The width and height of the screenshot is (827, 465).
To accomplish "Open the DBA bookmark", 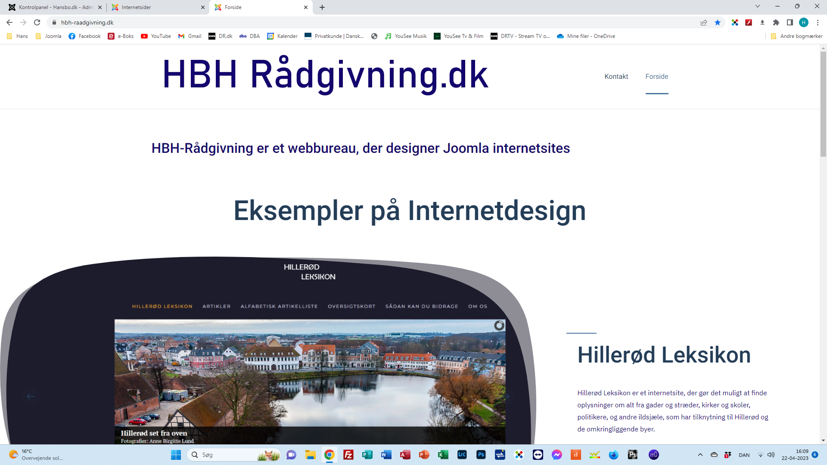I will (250, 36).
